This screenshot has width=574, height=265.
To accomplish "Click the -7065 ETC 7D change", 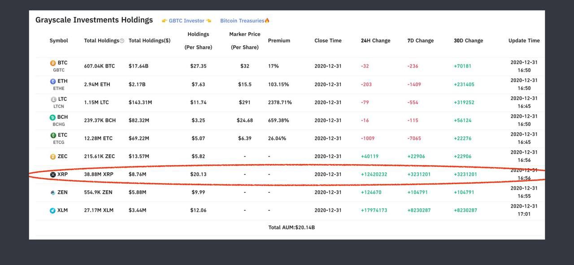I will tap(414, 138).
